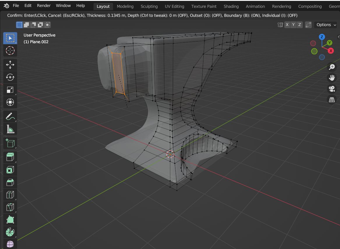340x249 pixels.
Task: Switch to the Modeling workspace tab
Action: [x=125, y=6]
